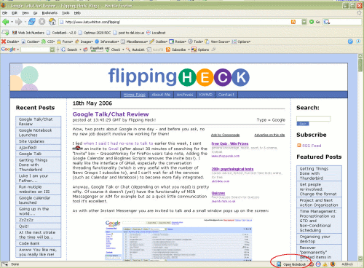Click the blog Search input field

coord(313,119)
